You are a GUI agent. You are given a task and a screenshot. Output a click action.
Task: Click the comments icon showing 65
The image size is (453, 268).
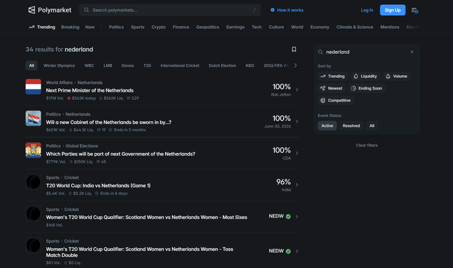[x=98, y=162]
